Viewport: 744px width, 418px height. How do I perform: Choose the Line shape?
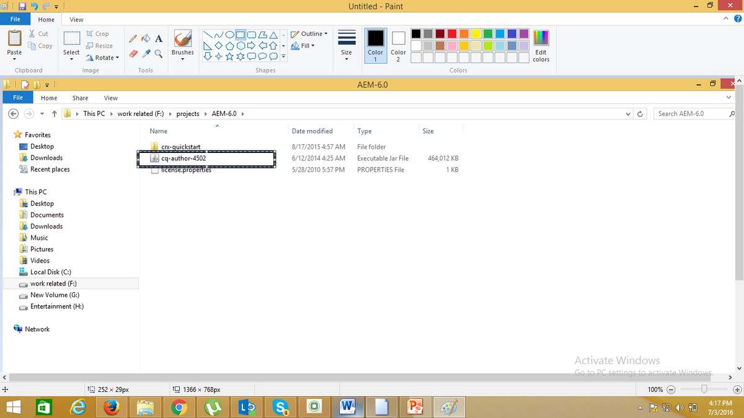[208, 34]
